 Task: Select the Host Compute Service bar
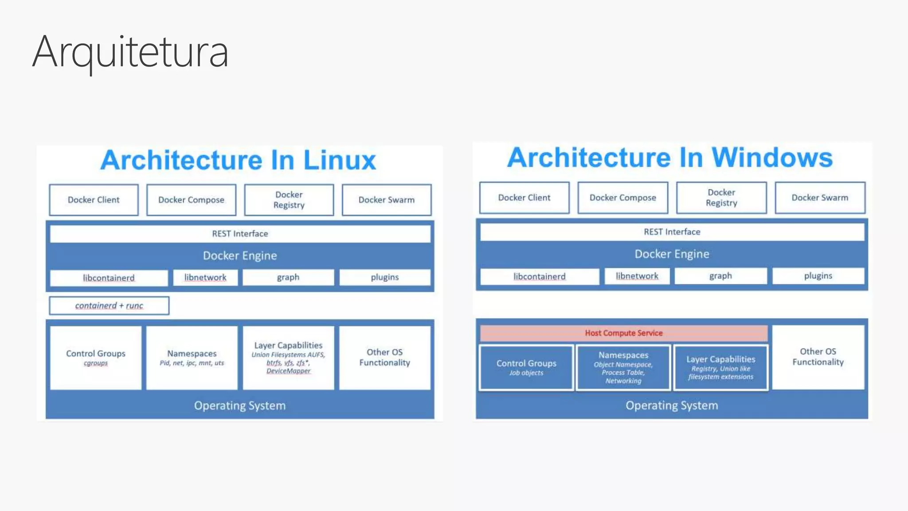(x=623, y=333)
